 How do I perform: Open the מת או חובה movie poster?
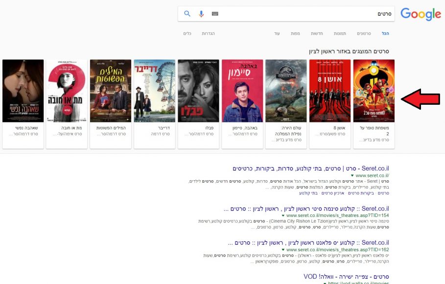pos(67,91)
